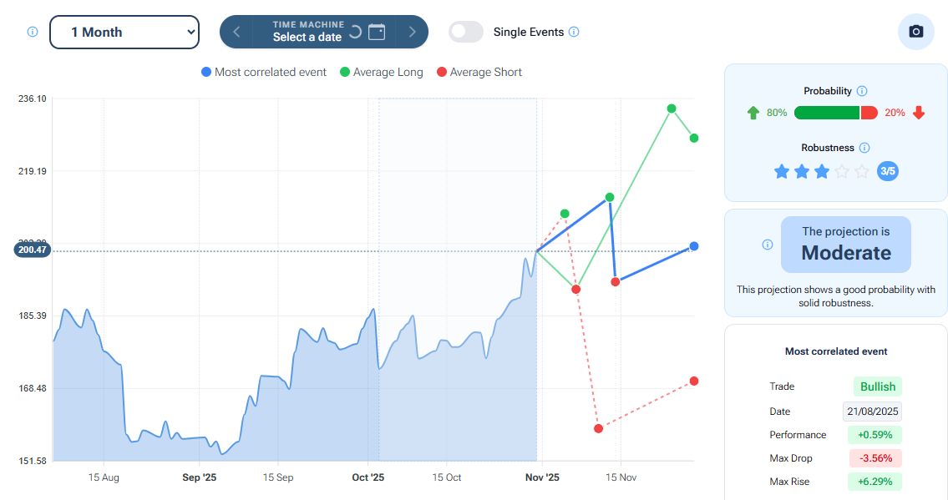Viewport: 948px width, 500px height.
Task: Go to previous date in Time Machine
Action: pyautogui.click(x=236, y=32)
